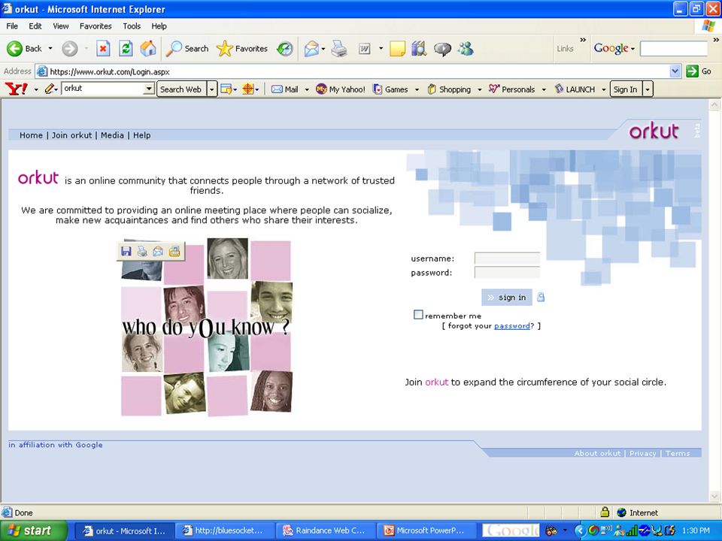Click the sign in button
722x541 pixels.
click(x=506, y=298)
